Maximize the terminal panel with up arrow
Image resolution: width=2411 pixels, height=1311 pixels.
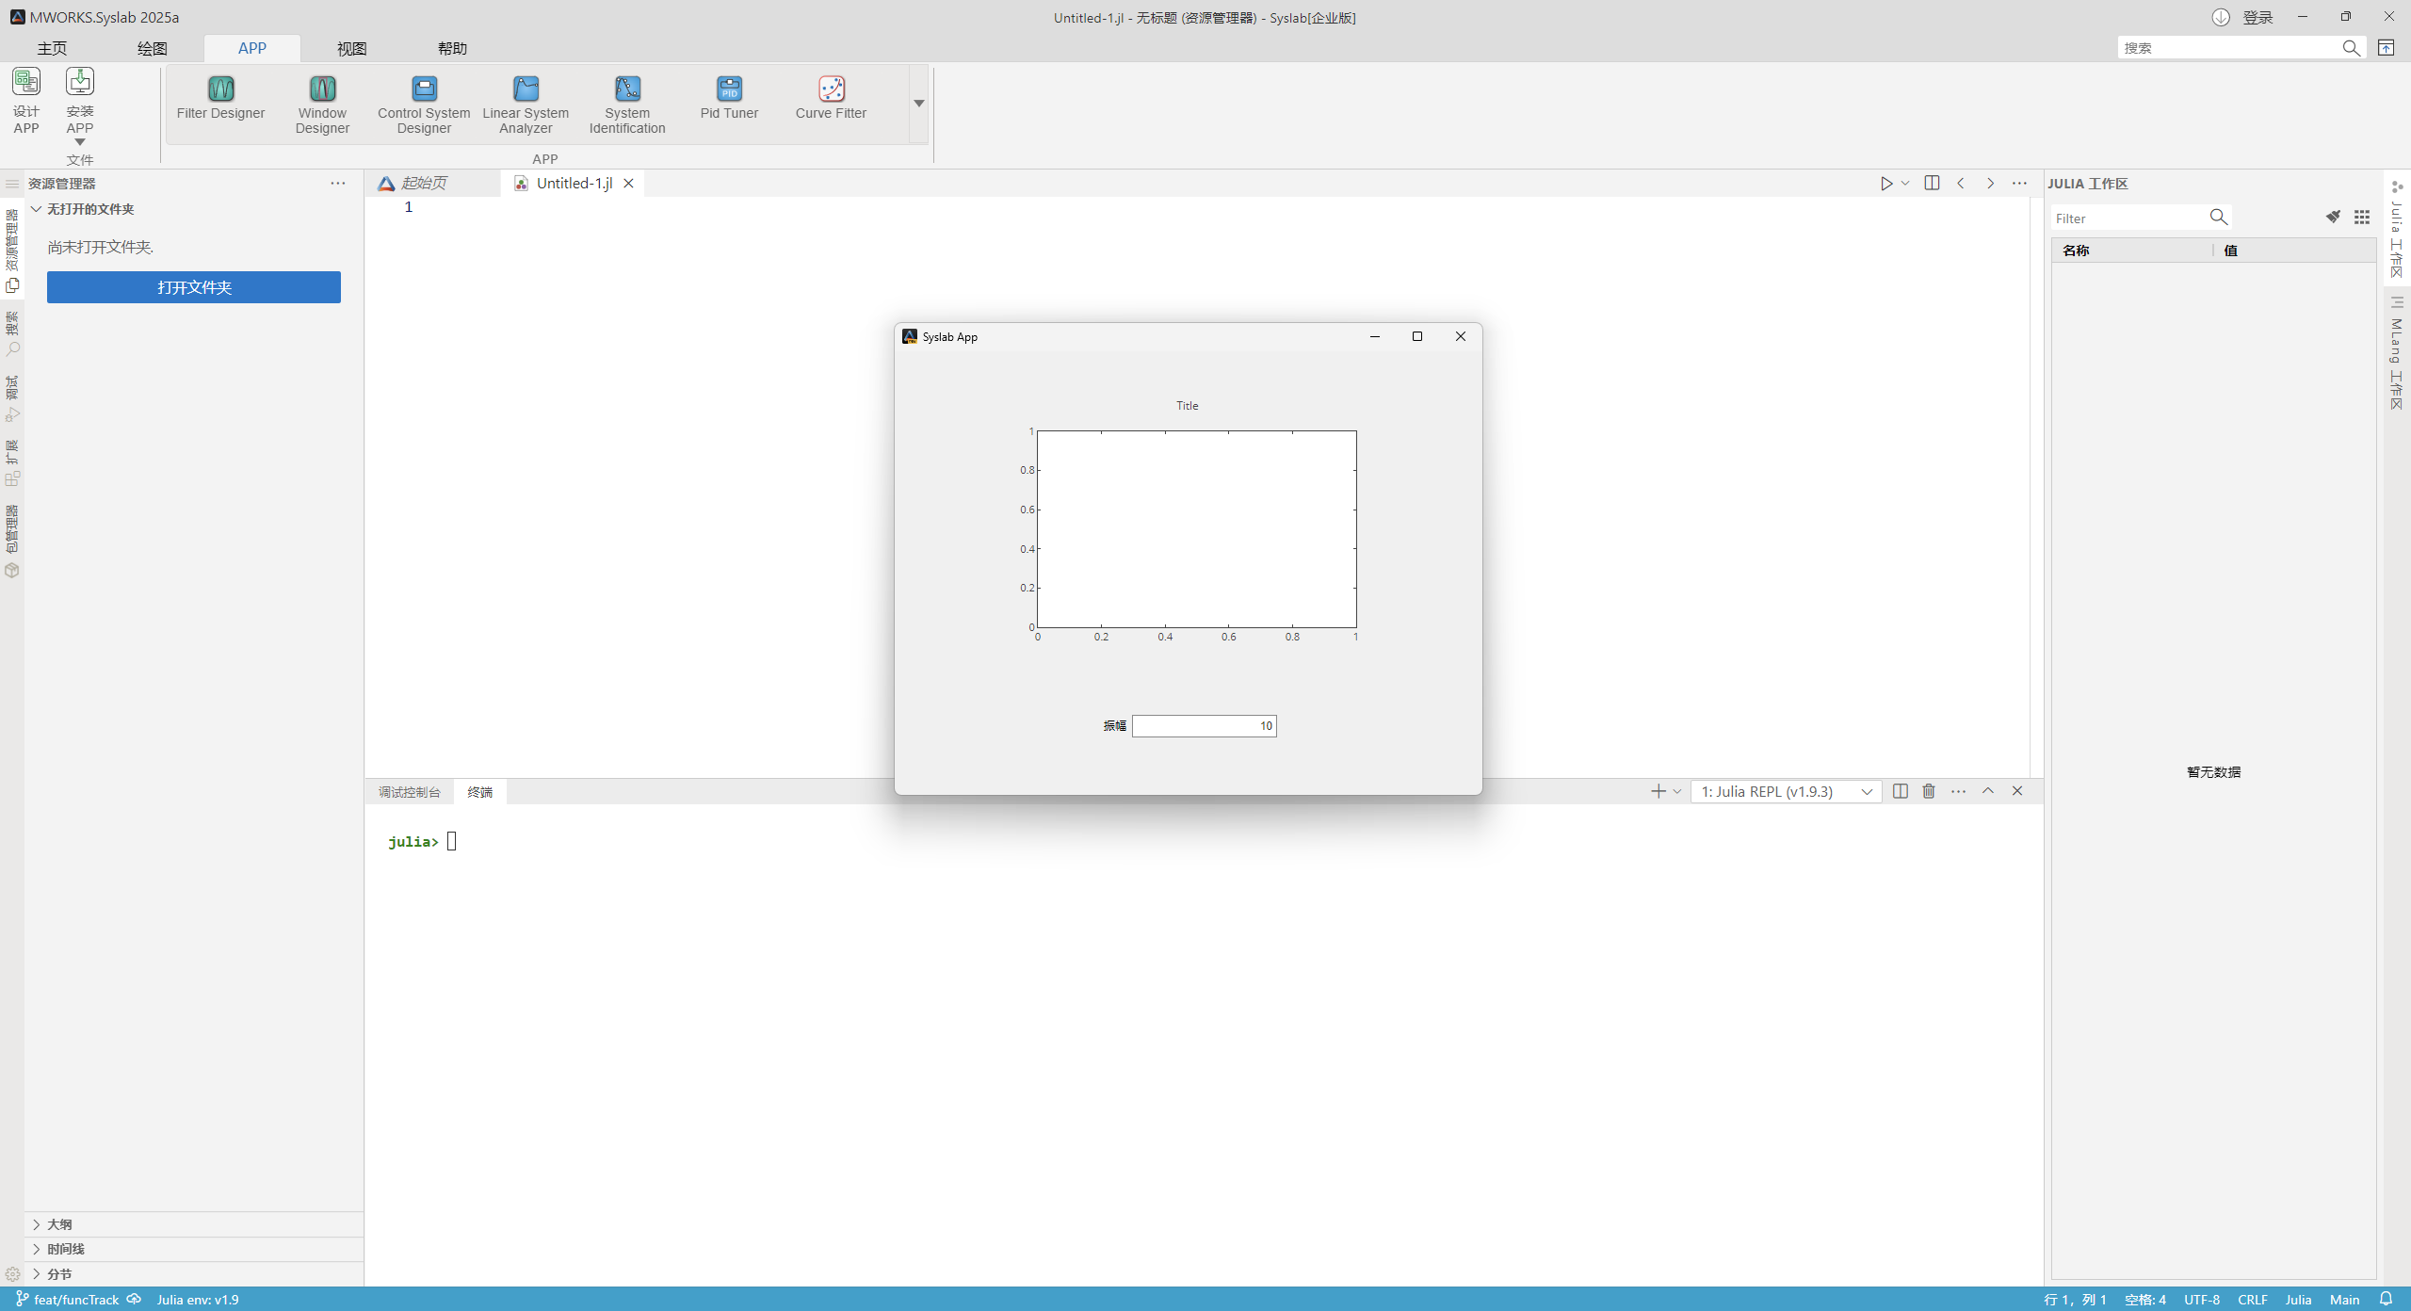coord(1988,791)
